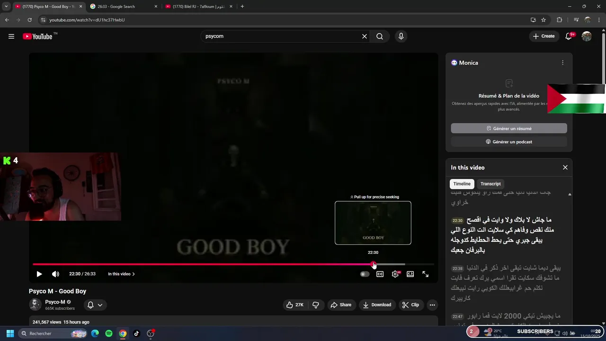Screen dimensions: 606x341
Task: Select the Transcript tab
Action: pyautogui.click(x=490, y=184)
